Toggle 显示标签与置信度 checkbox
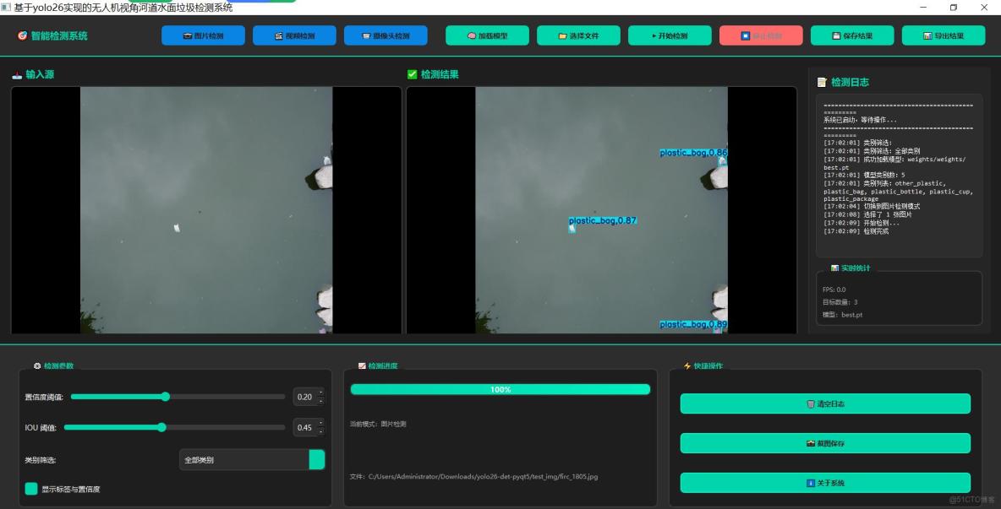The width and height of the screenshot is (1001, 509). (x=31, y=489)
